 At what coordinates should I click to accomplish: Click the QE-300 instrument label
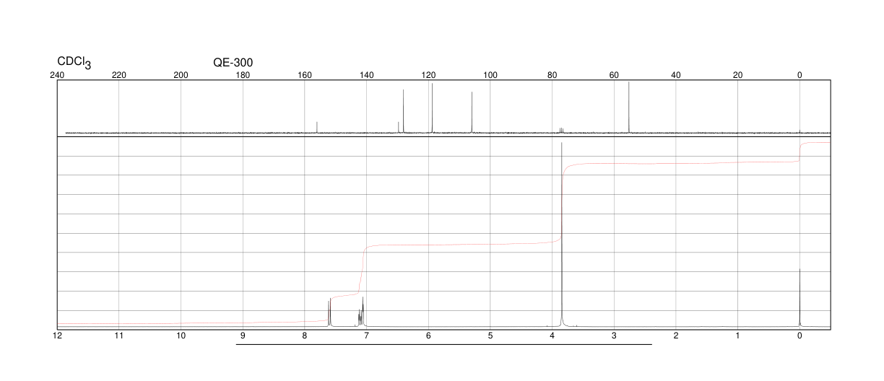[233, 63]
